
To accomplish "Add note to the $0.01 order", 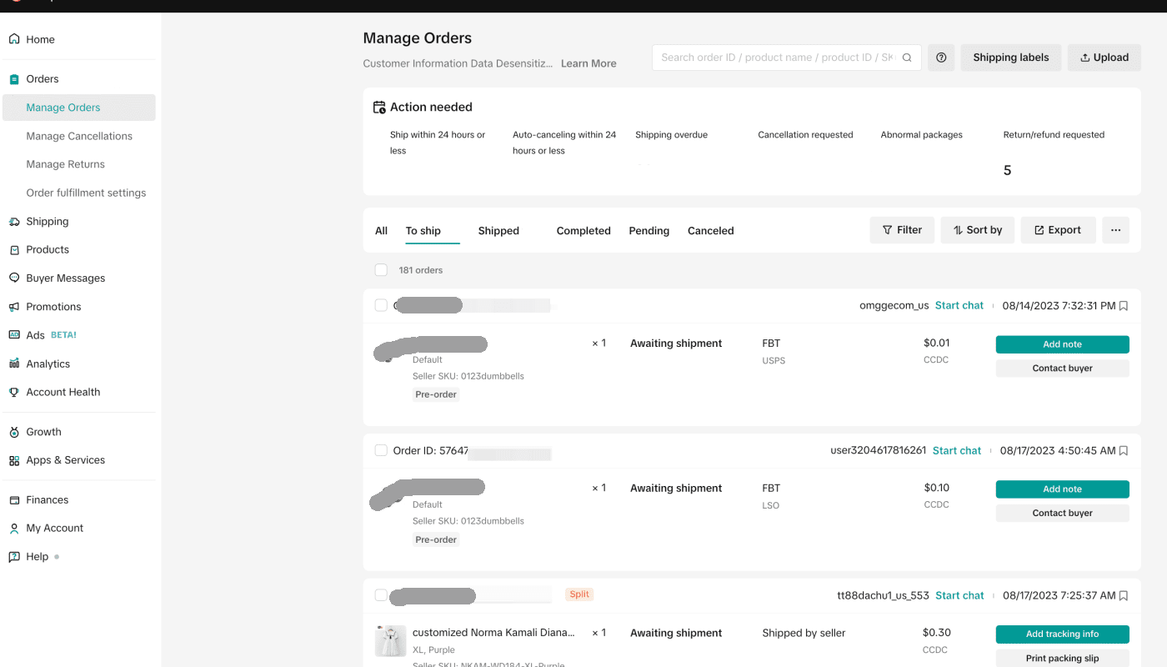I will tap(1063, 344).
